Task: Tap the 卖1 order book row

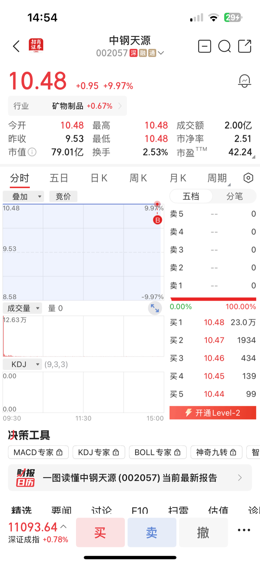Action: pyautogui.click(x=213, y=285)
